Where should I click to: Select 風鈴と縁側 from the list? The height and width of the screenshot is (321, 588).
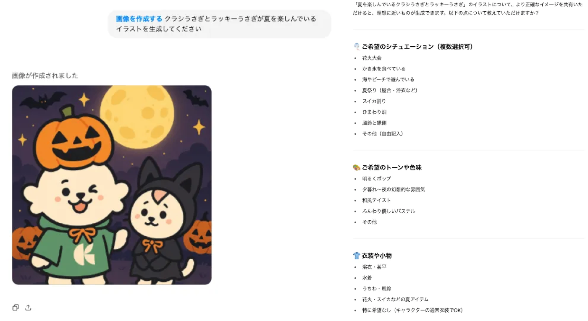(374, 123)
